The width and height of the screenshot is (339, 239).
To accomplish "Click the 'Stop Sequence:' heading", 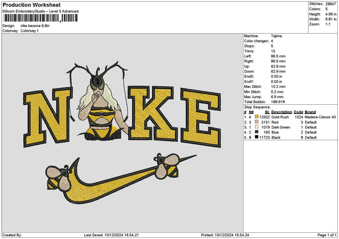I will [257, 107].
